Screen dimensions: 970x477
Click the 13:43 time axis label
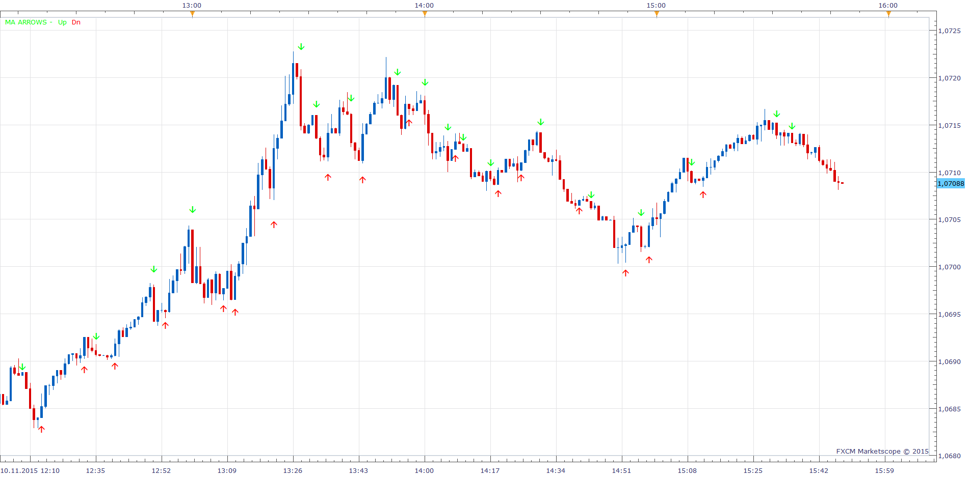pyautogui.click(x=358, y=470)
